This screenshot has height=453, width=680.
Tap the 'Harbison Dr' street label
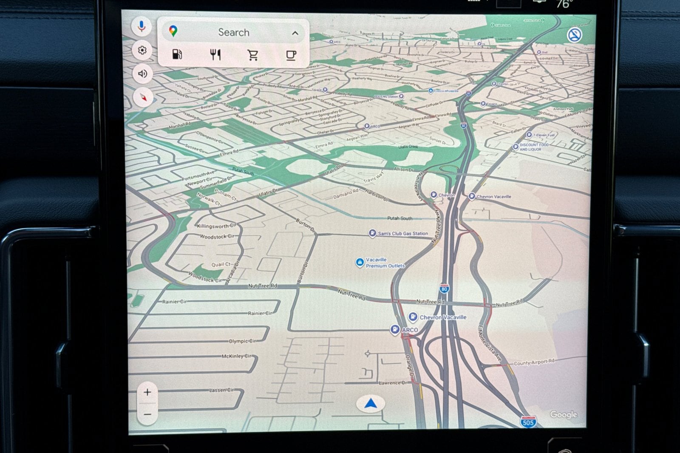tap(377, 195)
